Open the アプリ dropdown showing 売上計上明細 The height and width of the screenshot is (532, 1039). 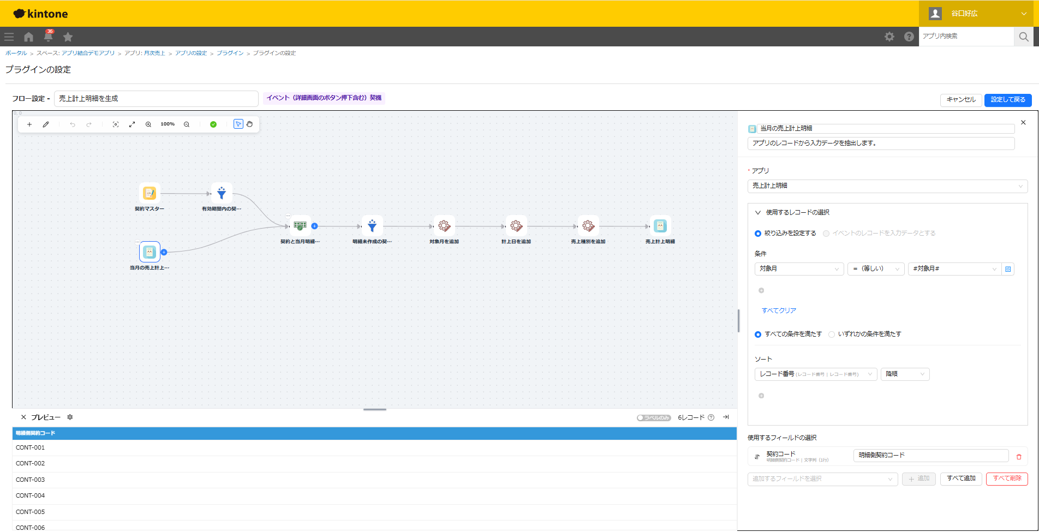pos(887,186)
